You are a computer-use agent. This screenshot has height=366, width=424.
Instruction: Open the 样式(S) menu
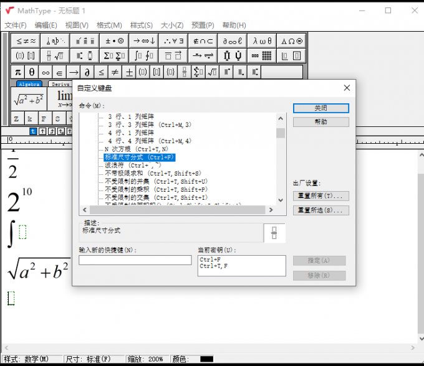point(142,25)
